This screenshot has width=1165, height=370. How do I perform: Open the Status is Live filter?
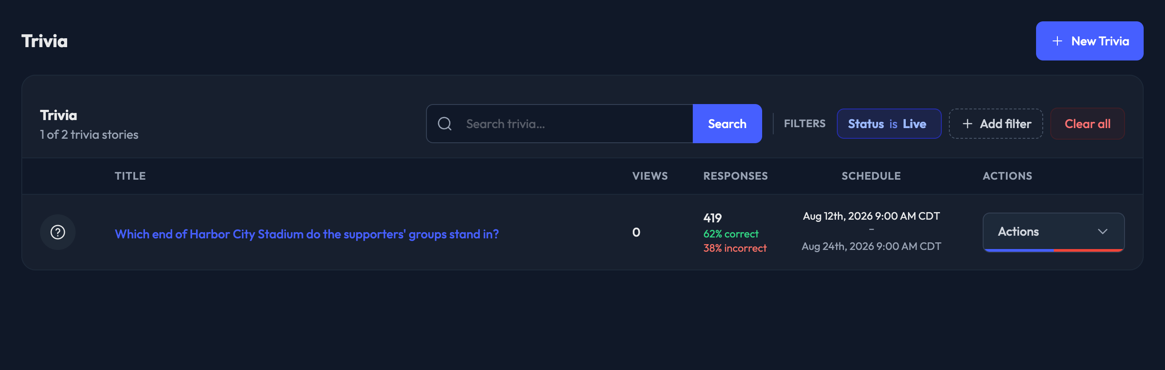coord(889,124)
